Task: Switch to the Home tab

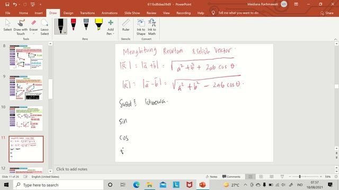Action: [x=23, y=13]
